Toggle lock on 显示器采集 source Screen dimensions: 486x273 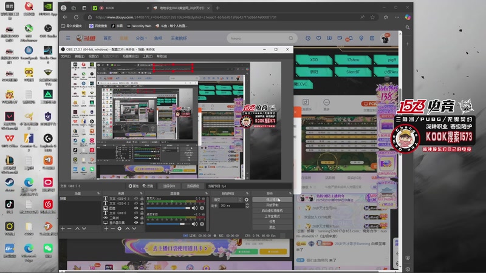tap(142, 223)
